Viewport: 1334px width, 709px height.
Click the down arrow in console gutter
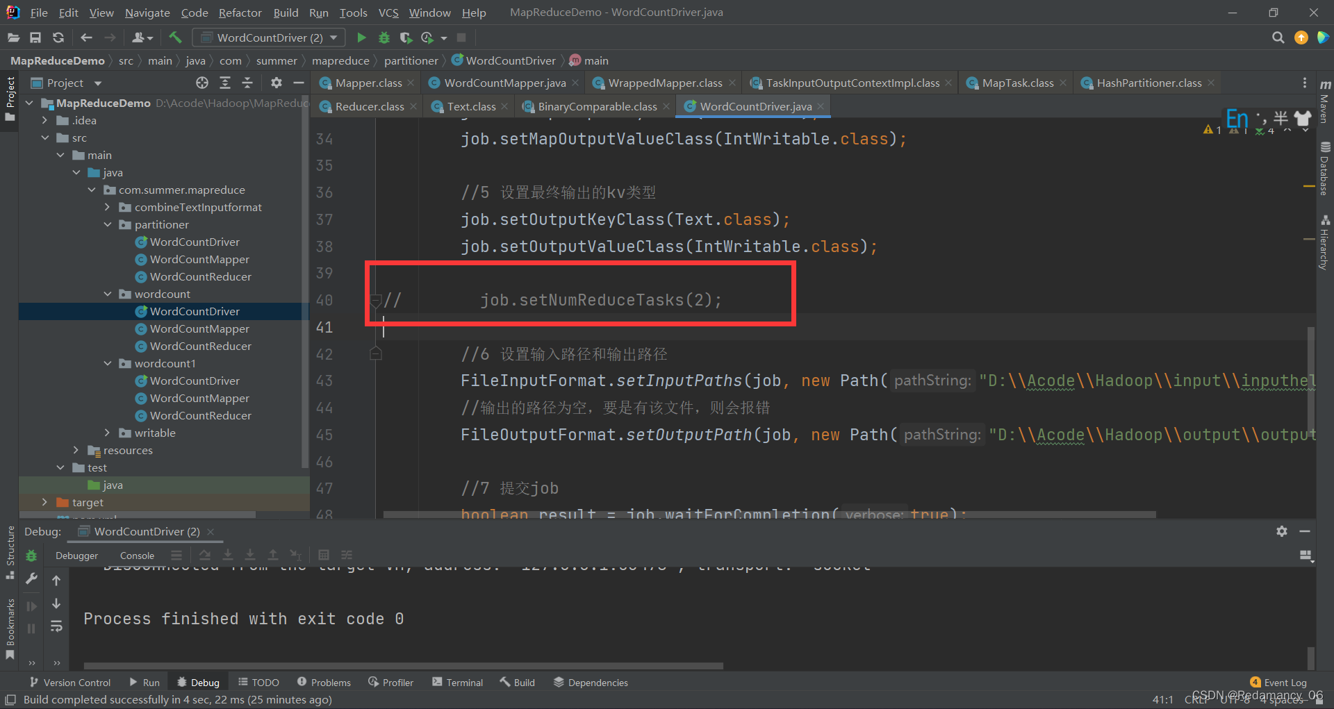coord(56,603)
